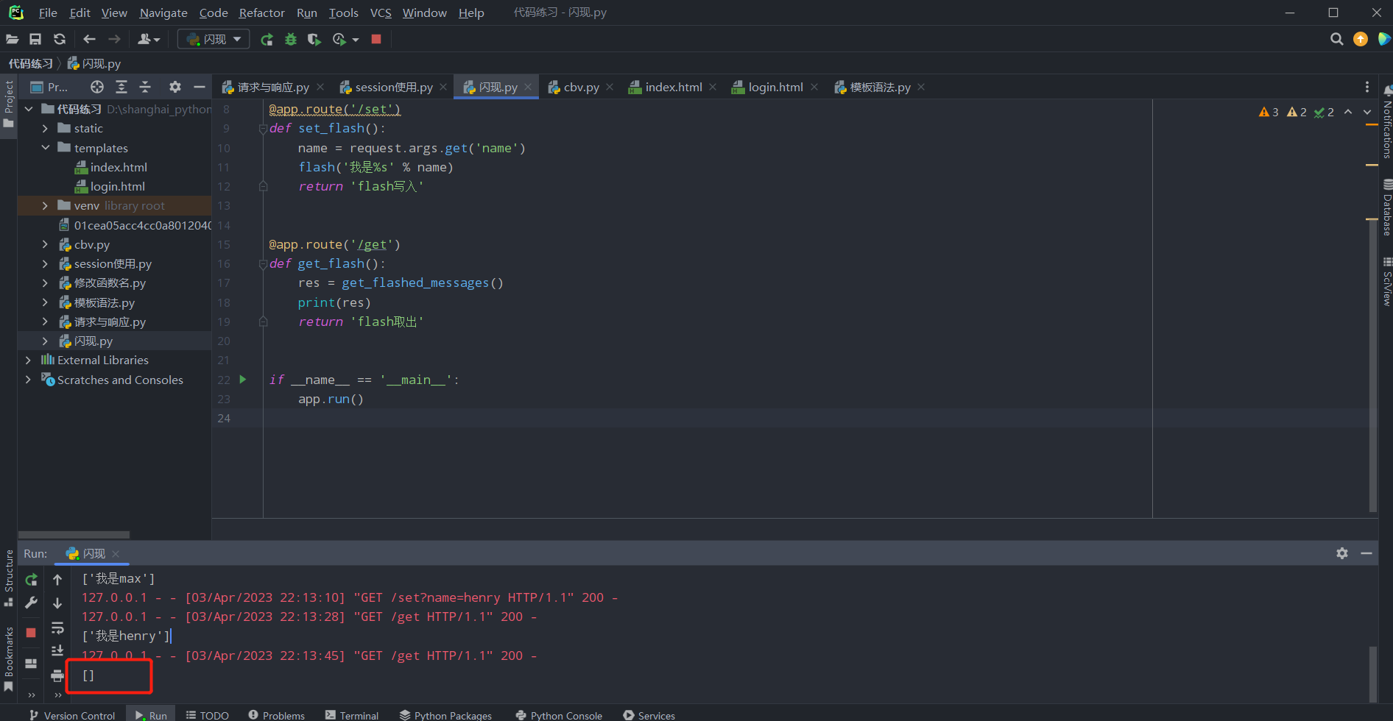Run with coverage icon in toolbar
Viewport: 1393px width, 721px height.
pyautogui.click(x=314, y=39)
